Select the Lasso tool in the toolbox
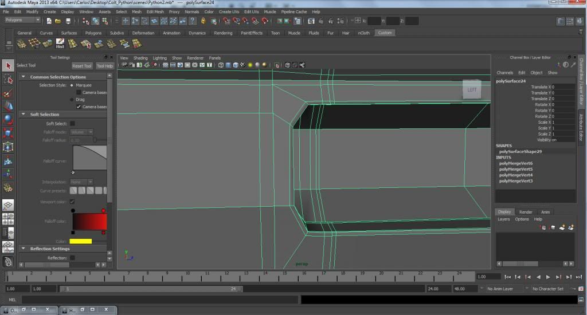This screenshot has height=315, width=587. coord(8,79)
